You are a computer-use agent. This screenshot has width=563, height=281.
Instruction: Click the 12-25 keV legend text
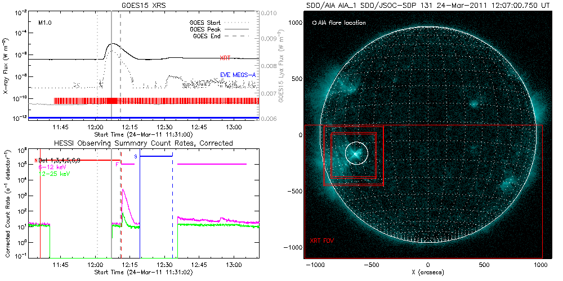point(52,174)
